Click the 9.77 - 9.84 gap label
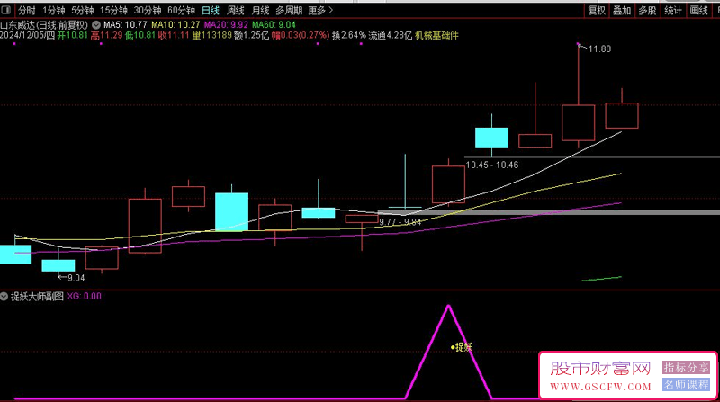 tap(400, 222)
